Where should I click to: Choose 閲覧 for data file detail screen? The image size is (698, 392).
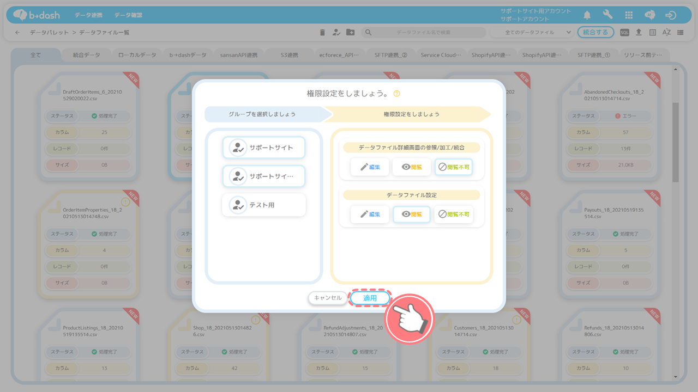[412, 167]
